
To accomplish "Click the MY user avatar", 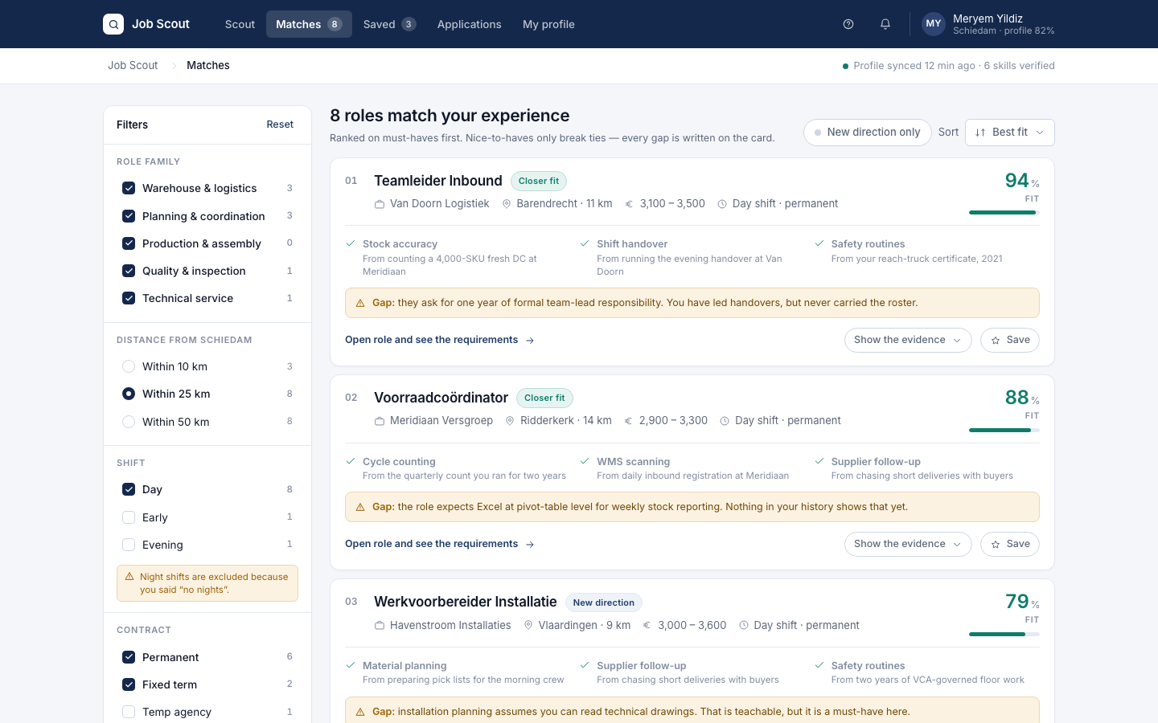I will pyautogui.click(x=933, y=24).
